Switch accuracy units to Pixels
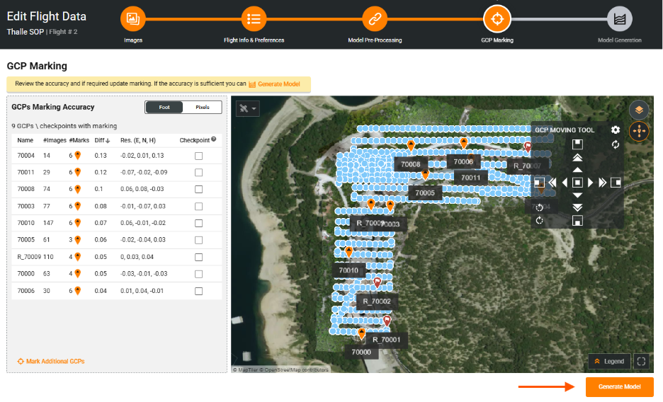The width and height of the screenshot is (663, 402). (x=202, y=108)
